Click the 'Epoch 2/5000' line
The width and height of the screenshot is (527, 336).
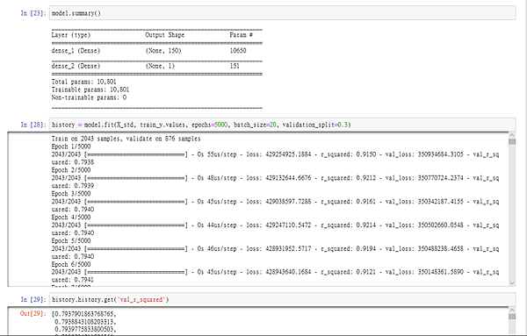[x=71, y=170]
